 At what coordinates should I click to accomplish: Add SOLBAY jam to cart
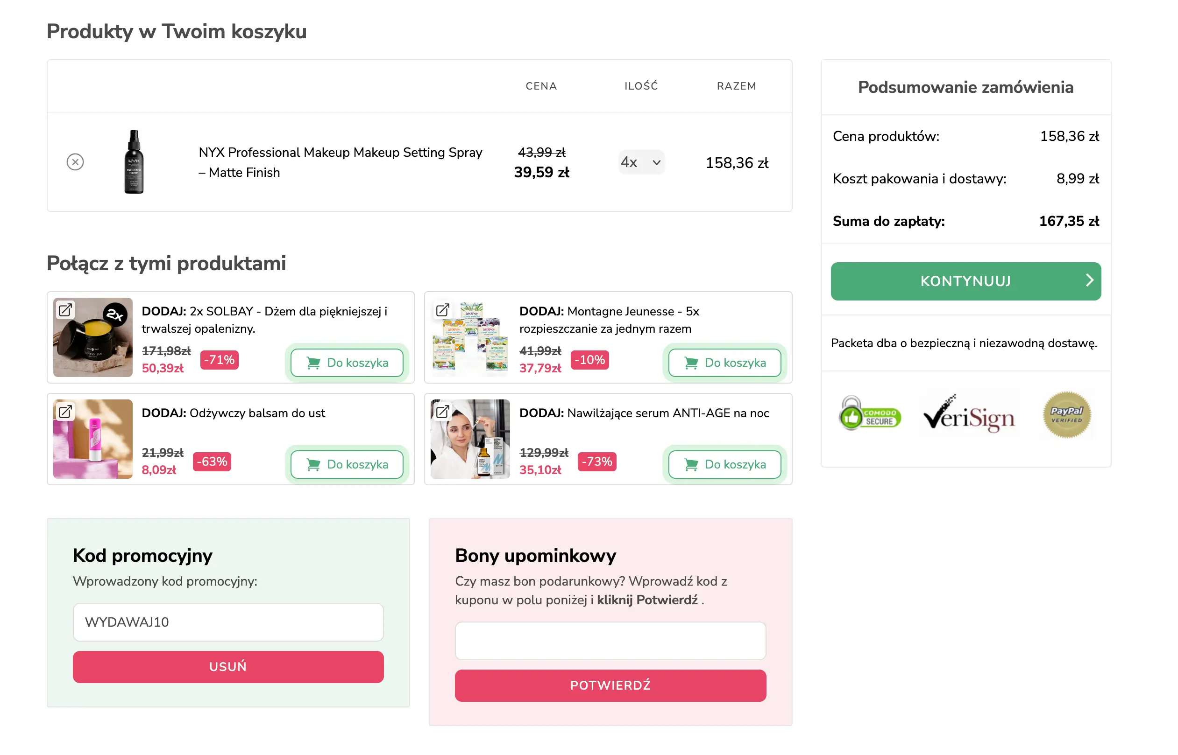(347, 363)
